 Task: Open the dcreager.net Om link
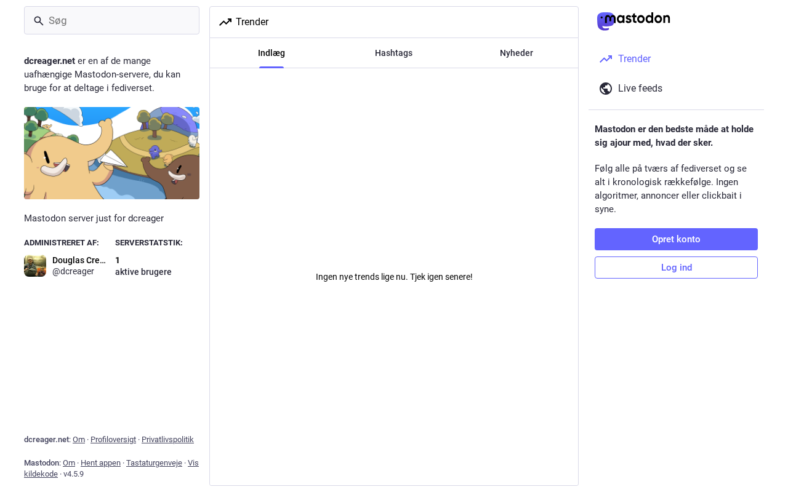[79, 440]
